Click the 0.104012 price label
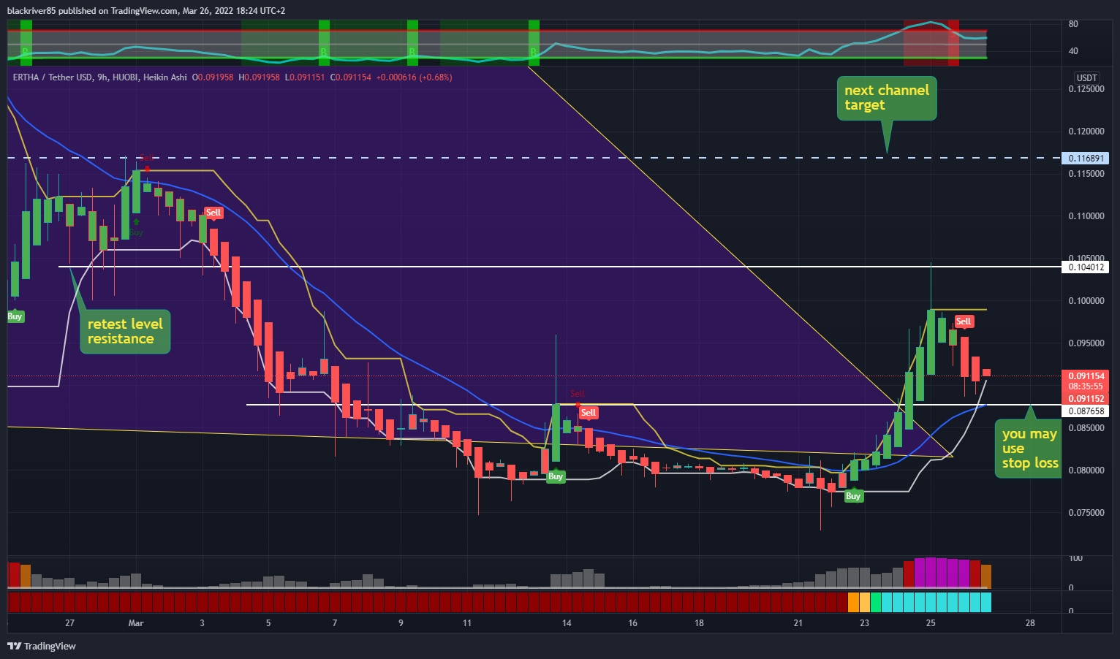This screenshot has height=659, width=1120. pyautogui.click(x=1086, y=267)
